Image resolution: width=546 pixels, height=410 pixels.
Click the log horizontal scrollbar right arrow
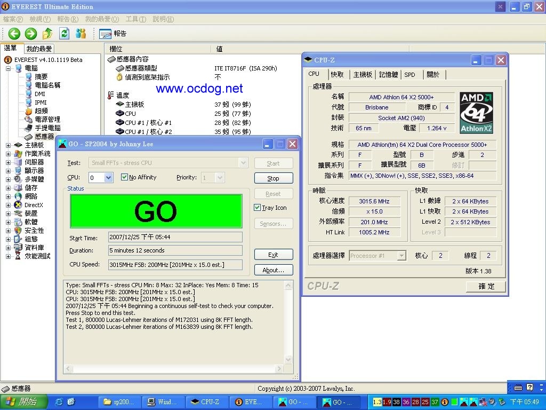[x=278, y=368]
